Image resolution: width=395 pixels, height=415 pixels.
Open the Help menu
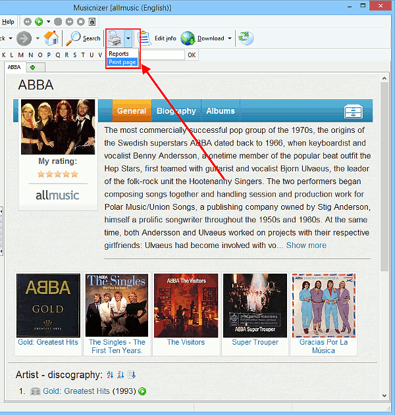(x=8, y=22)
